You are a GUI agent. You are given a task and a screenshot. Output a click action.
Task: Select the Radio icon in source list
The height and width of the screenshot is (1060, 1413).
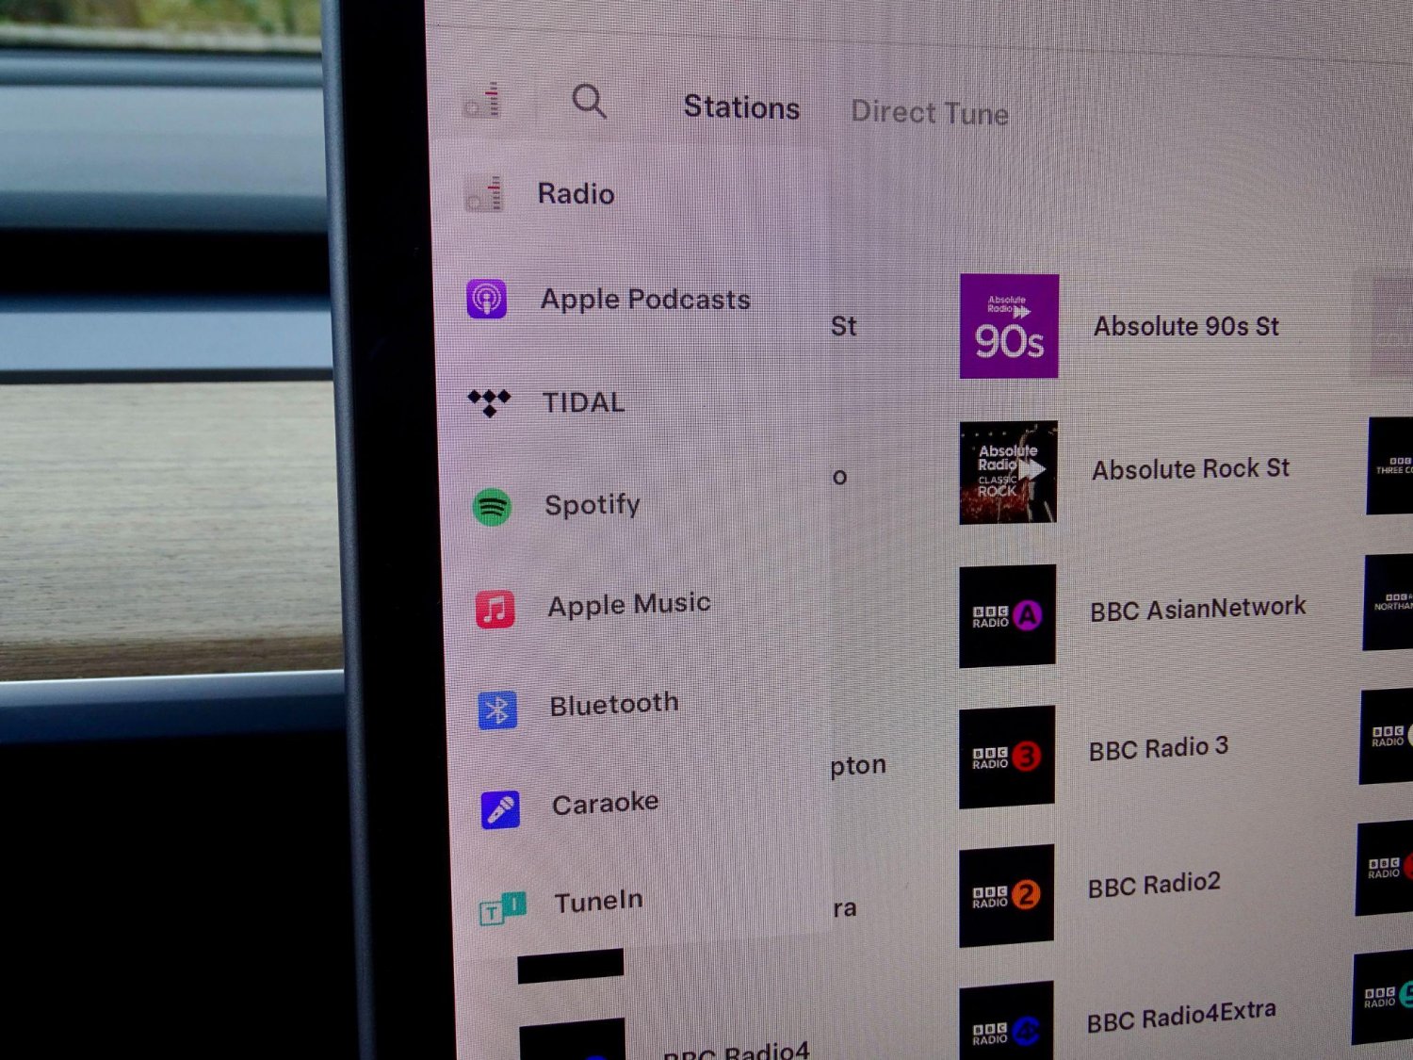[x=484, y=193]
